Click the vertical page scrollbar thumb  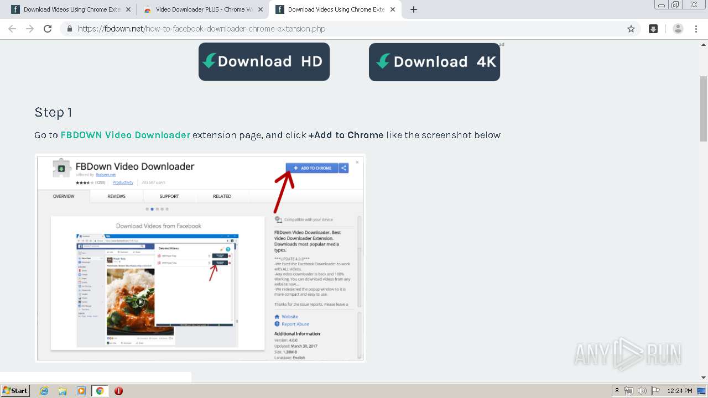(x=704, y=108)
